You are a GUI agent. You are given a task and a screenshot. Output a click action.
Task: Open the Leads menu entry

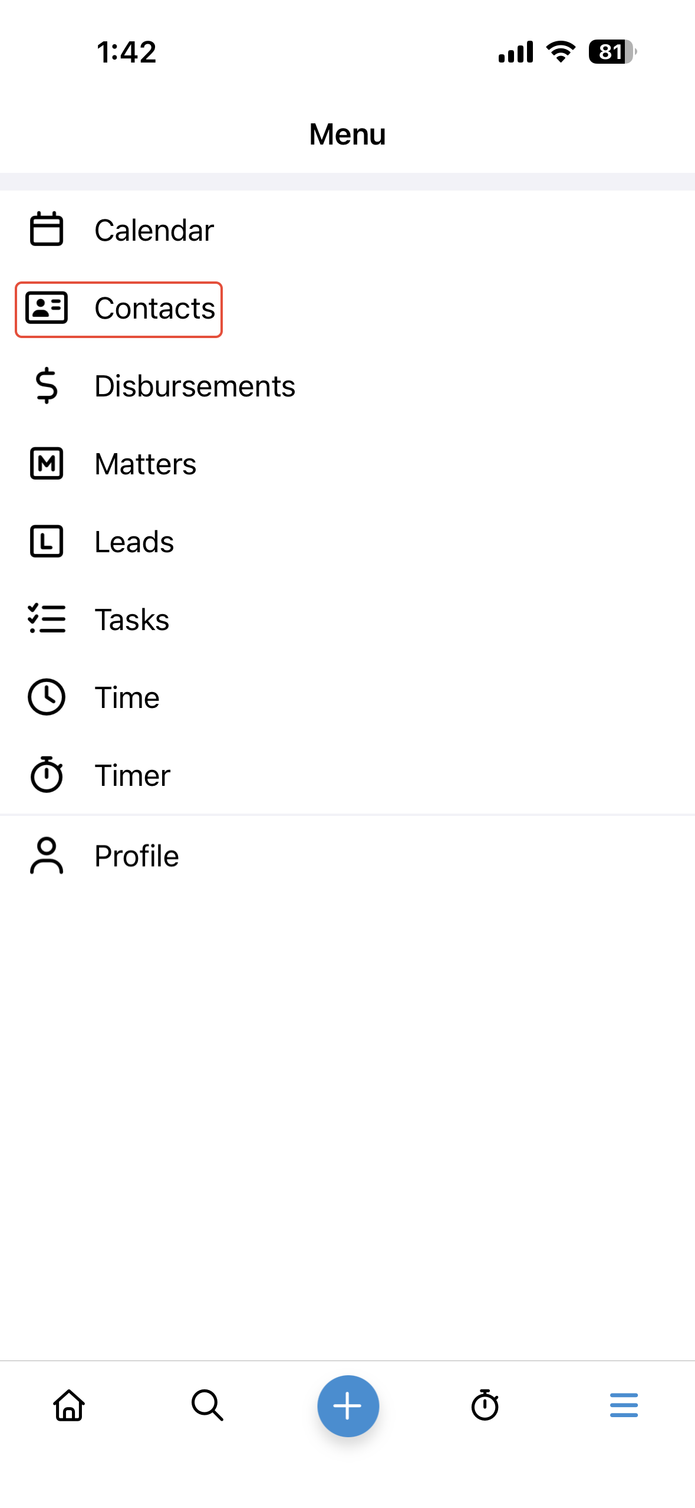coord(134,542)
